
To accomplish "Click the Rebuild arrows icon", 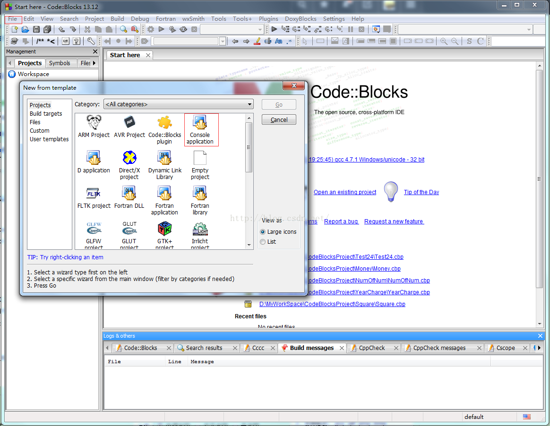I will (183, 29).
